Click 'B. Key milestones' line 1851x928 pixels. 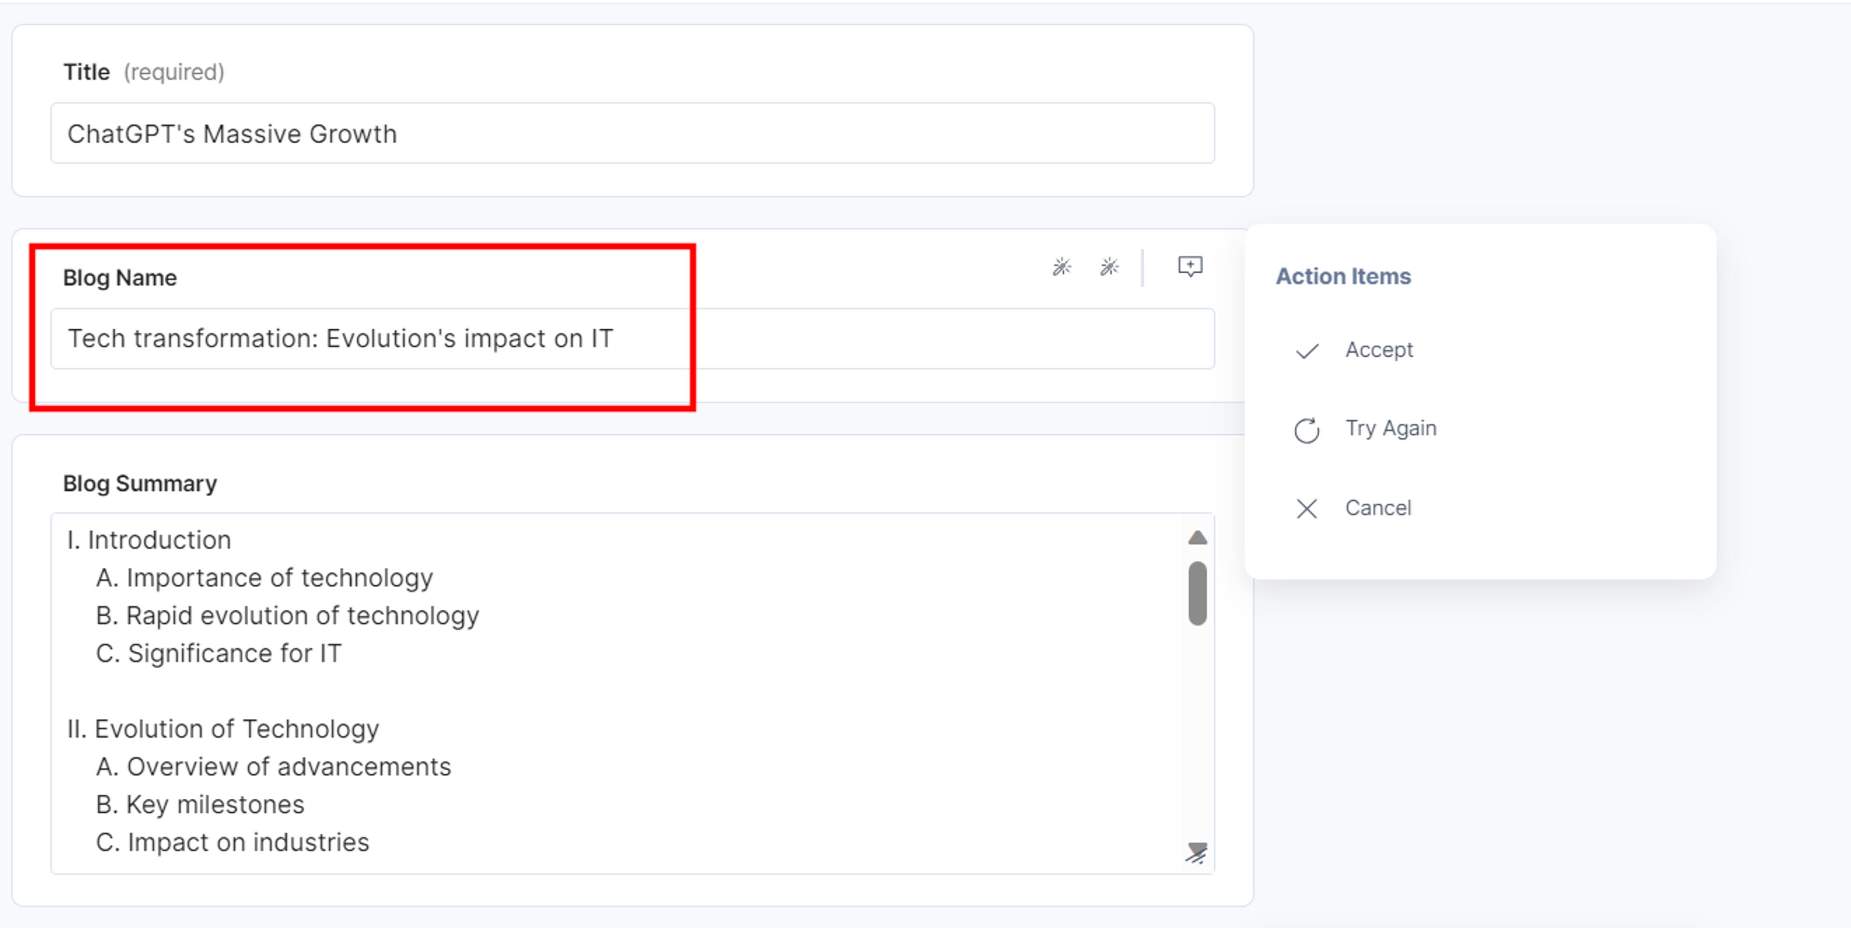pos(201,805)
